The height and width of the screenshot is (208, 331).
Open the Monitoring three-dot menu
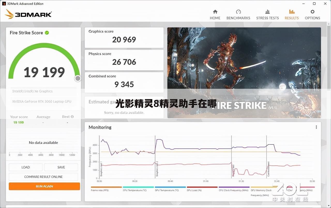(316, 127)
